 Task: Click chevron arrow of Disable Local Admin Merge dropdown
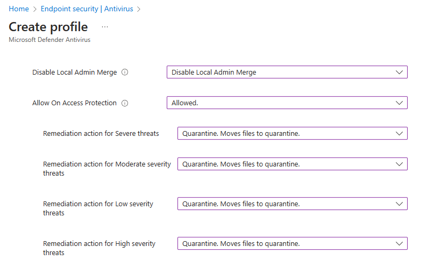coord(399,73)
